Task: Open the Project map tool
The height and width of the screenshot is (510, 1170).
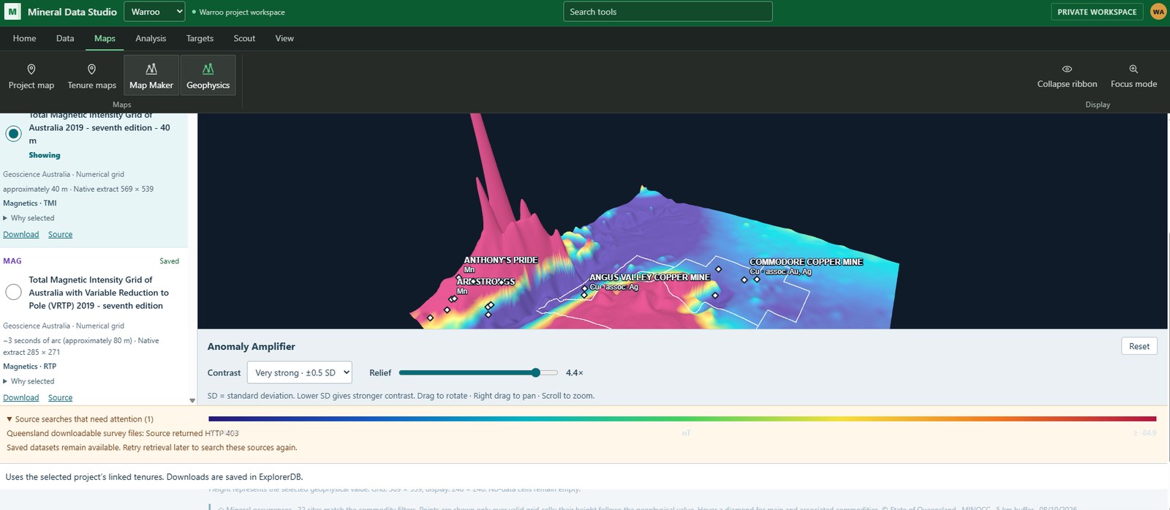Action: [31, 75]
